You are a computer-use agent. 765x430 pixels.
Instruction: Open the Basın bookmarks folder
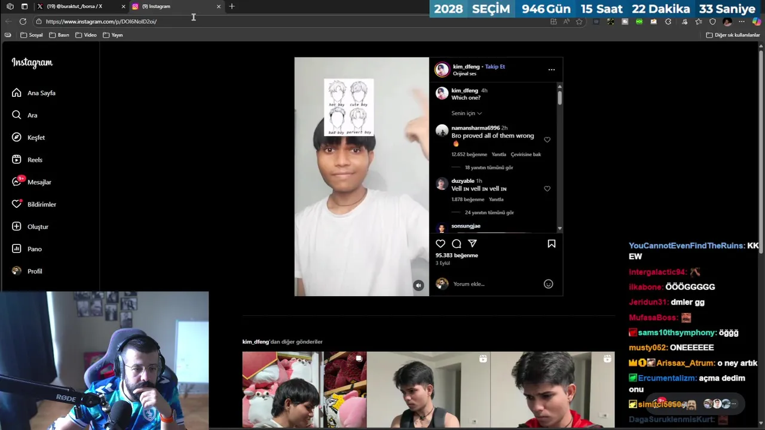click(59, 35)
